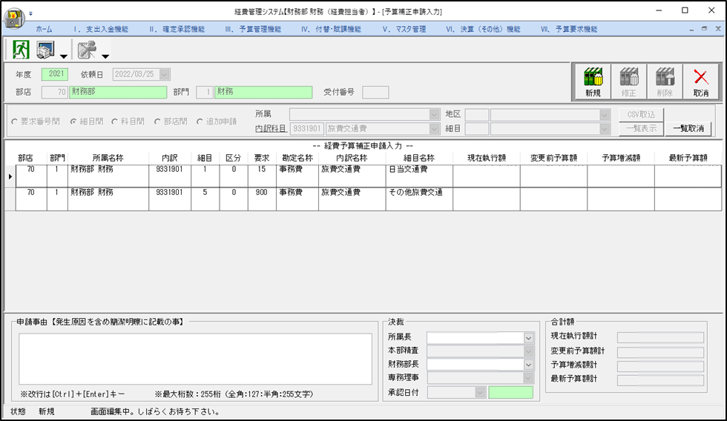The image size is (727, 421).
Task: Click the green field beside 承認日付
Action: point(510,393)
